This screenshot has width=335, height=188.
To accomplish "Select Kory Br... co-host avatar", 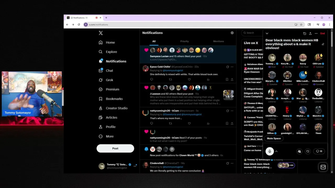I will coord(287,57).
